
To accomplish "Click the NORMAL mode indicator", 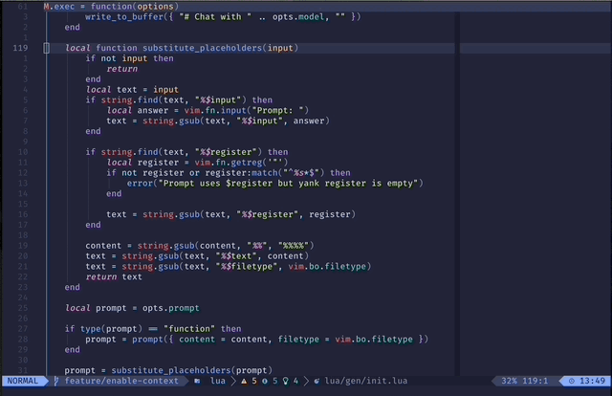I will coord(23,381).
